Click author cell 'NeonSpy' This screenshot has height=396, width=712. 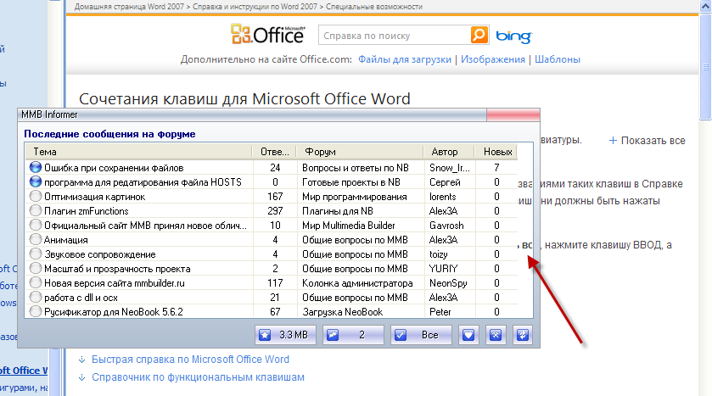pos(448,283)
